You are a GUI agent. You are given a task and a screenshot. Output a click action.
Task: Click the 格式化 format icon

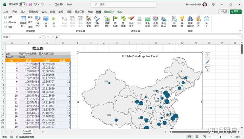[38, 22]
